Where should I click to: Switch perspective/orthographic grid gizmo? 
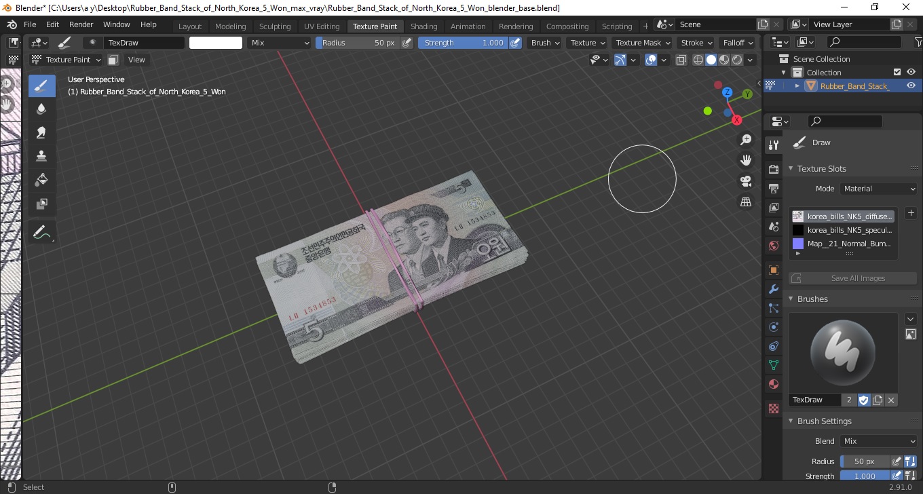tap(746, 202)
